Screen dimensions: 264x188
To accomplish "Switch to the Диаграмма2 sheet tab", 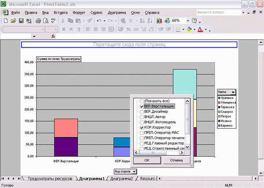I will tap(121, 179).
